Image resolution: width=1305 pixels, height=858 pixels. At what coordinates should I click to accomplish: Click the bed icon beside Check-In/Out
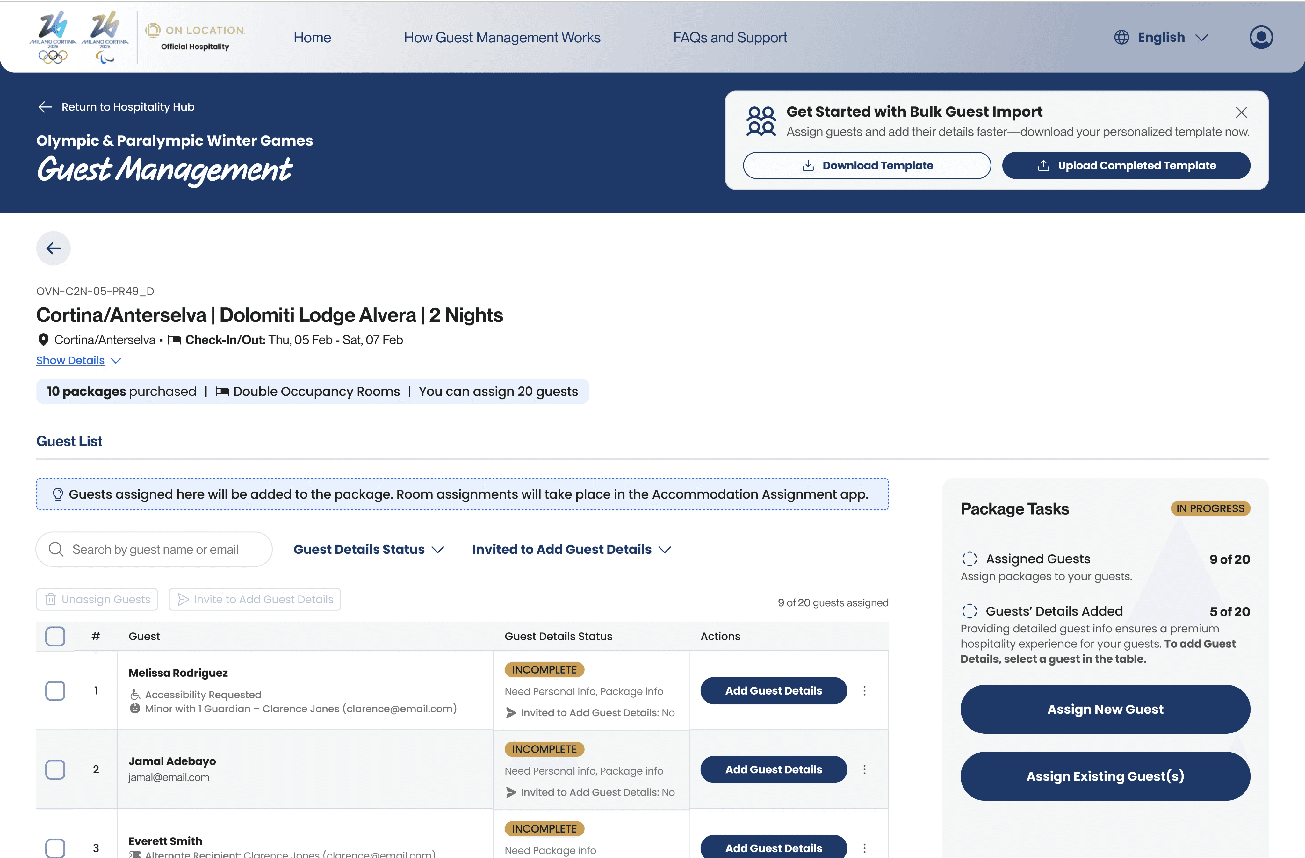174,340
